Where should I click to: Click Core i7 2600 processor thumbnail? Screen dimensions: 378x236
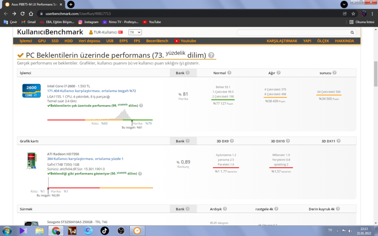31,91
